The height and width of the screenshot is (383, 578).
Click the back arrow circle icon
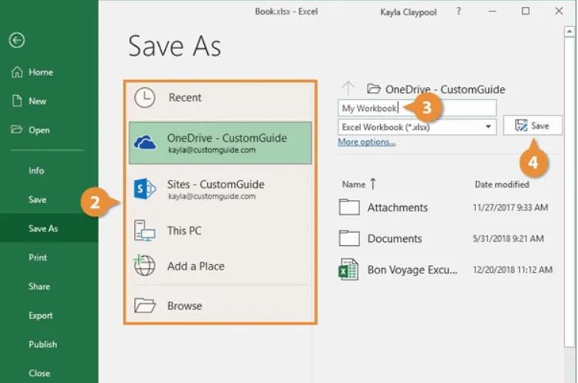[x=18, y=41]
